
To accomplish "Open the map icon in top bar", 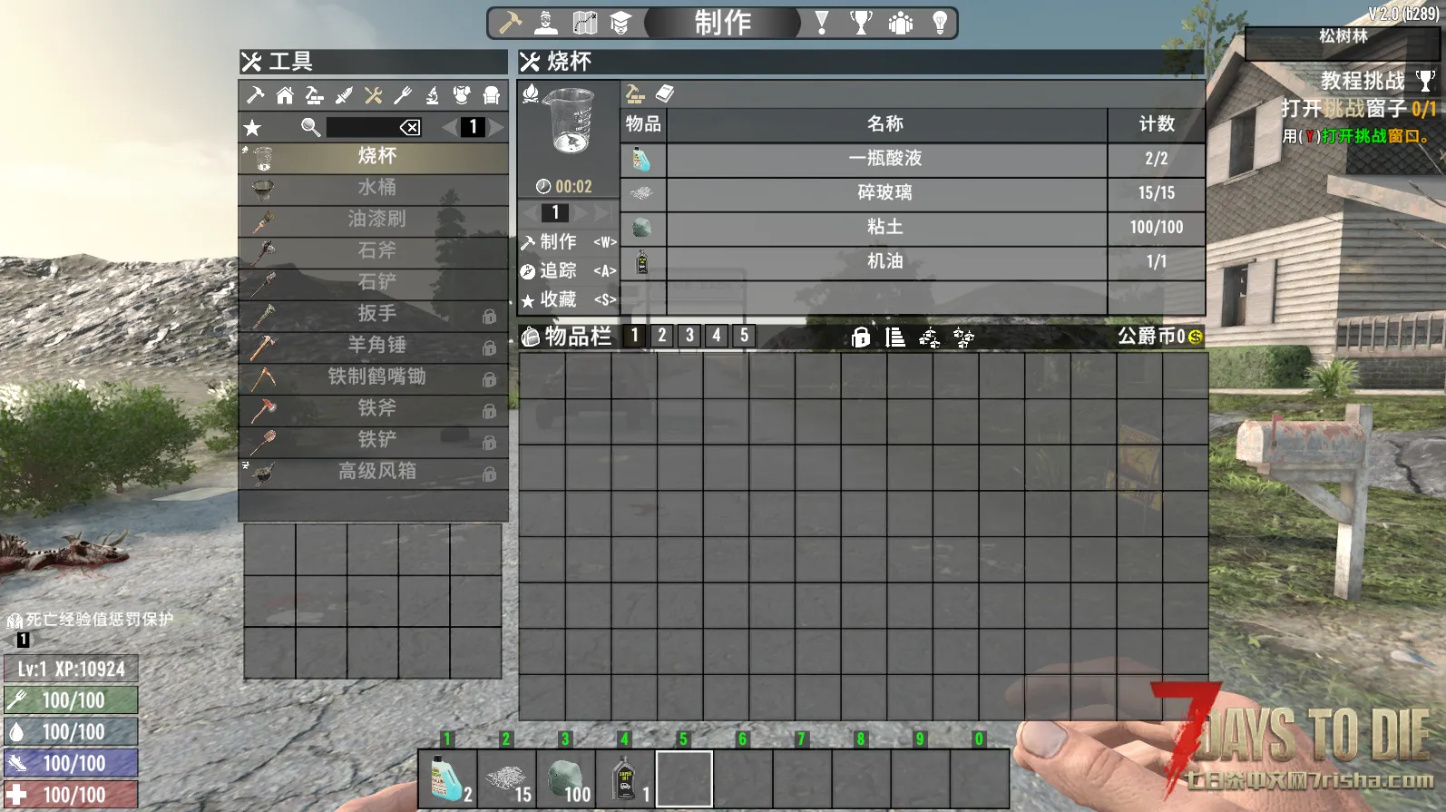I will click(x=585, y=22).
